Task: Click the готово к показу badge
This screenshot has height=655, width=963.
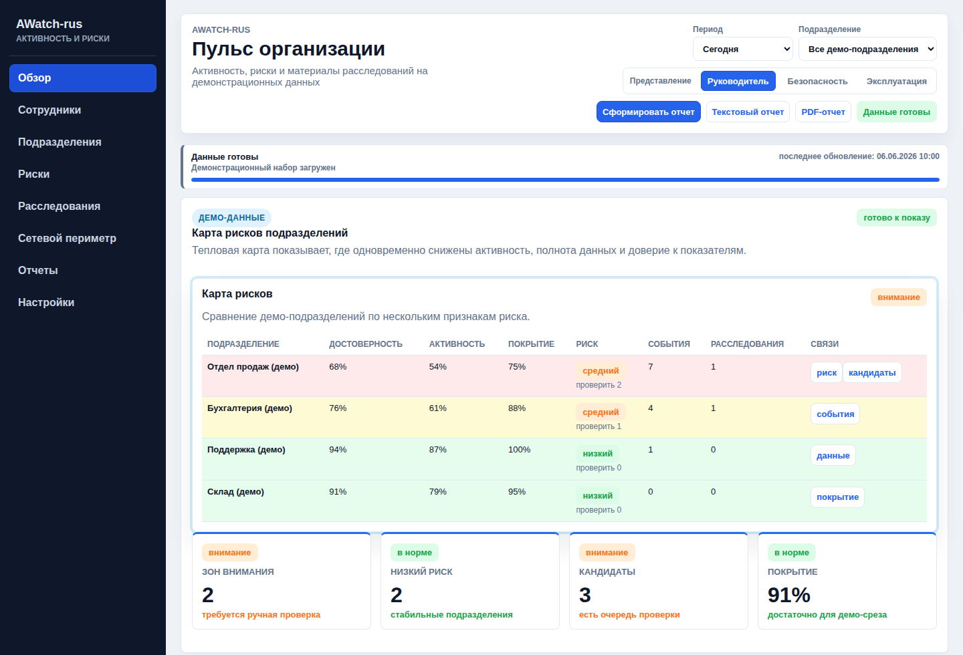Action: pos(897,217)
